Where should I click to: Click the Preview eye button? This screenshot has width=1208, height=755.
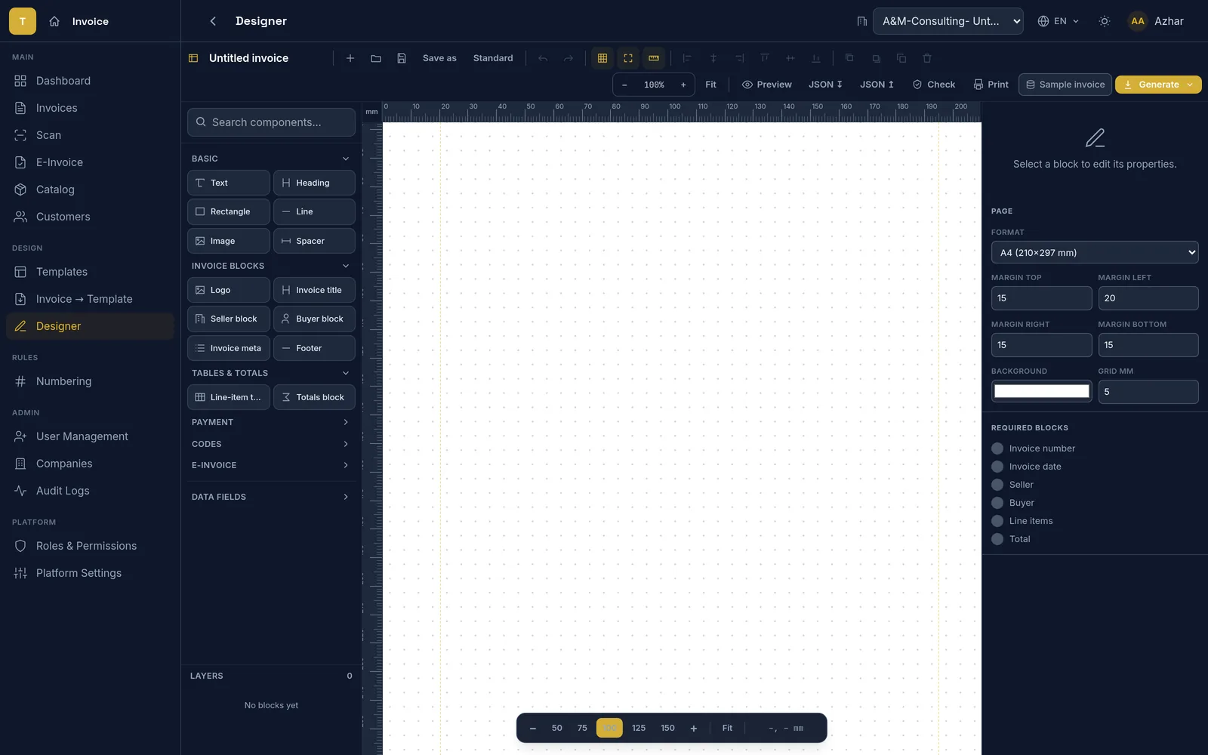tap(767, 85)
